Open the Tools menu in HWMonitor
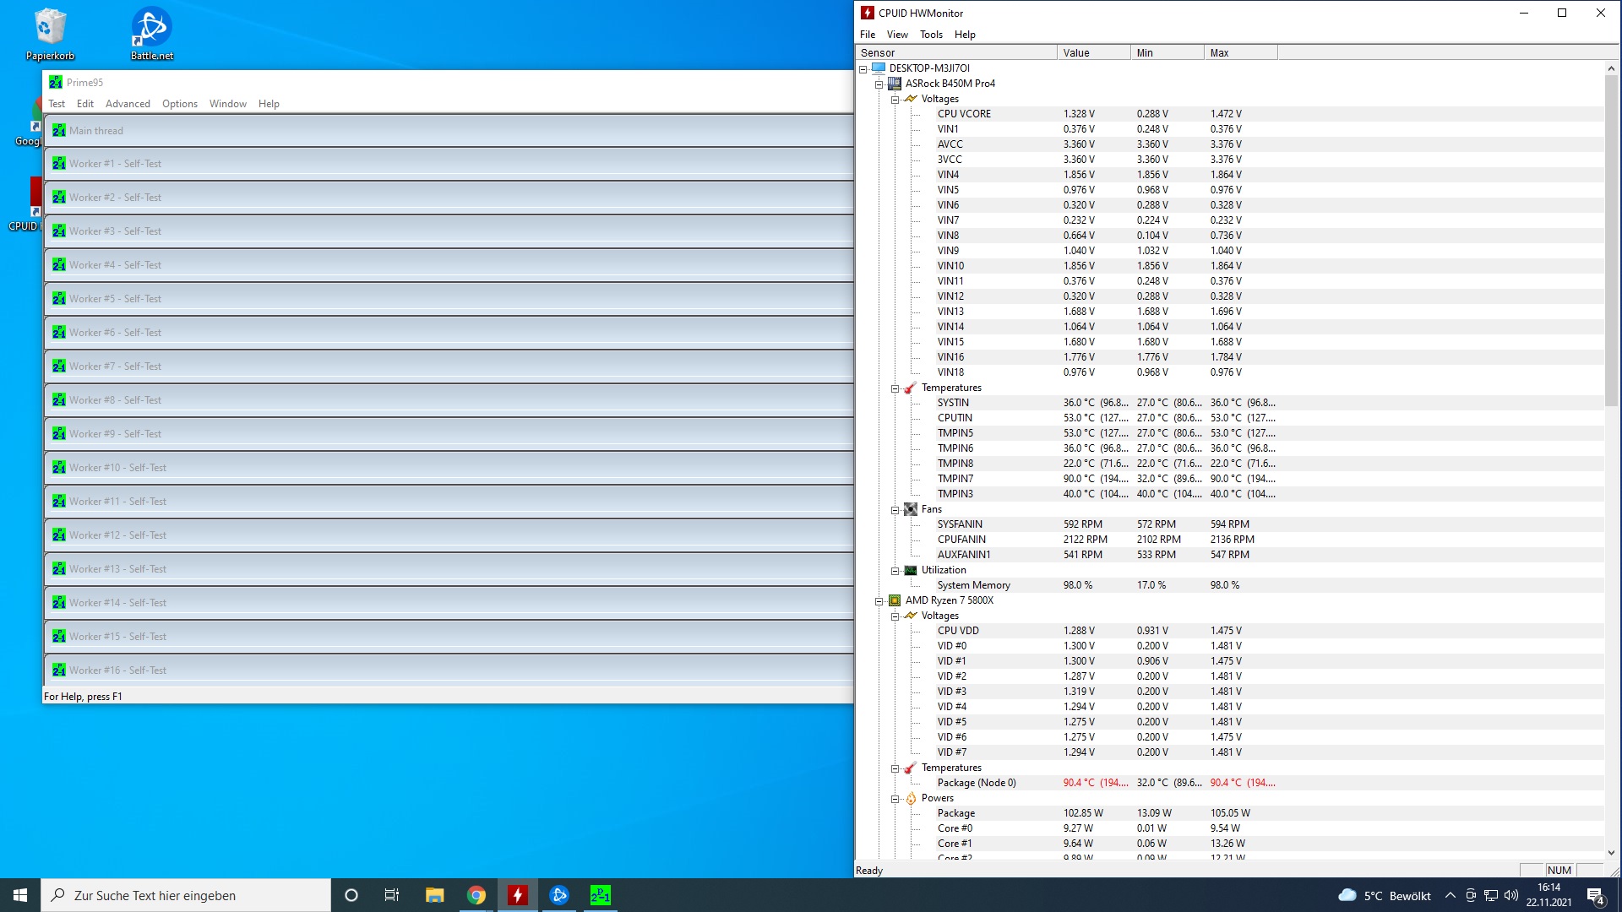Screen dimensions: 1622x912 tap(931, 35)
